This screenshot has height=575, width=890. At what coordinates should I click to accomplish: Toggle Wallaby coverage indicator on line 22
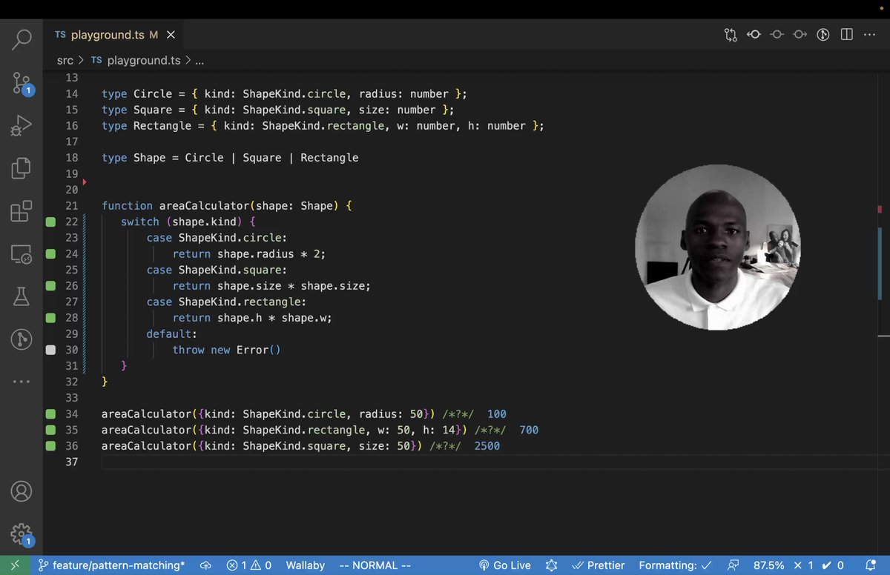(x=50, y=222)
